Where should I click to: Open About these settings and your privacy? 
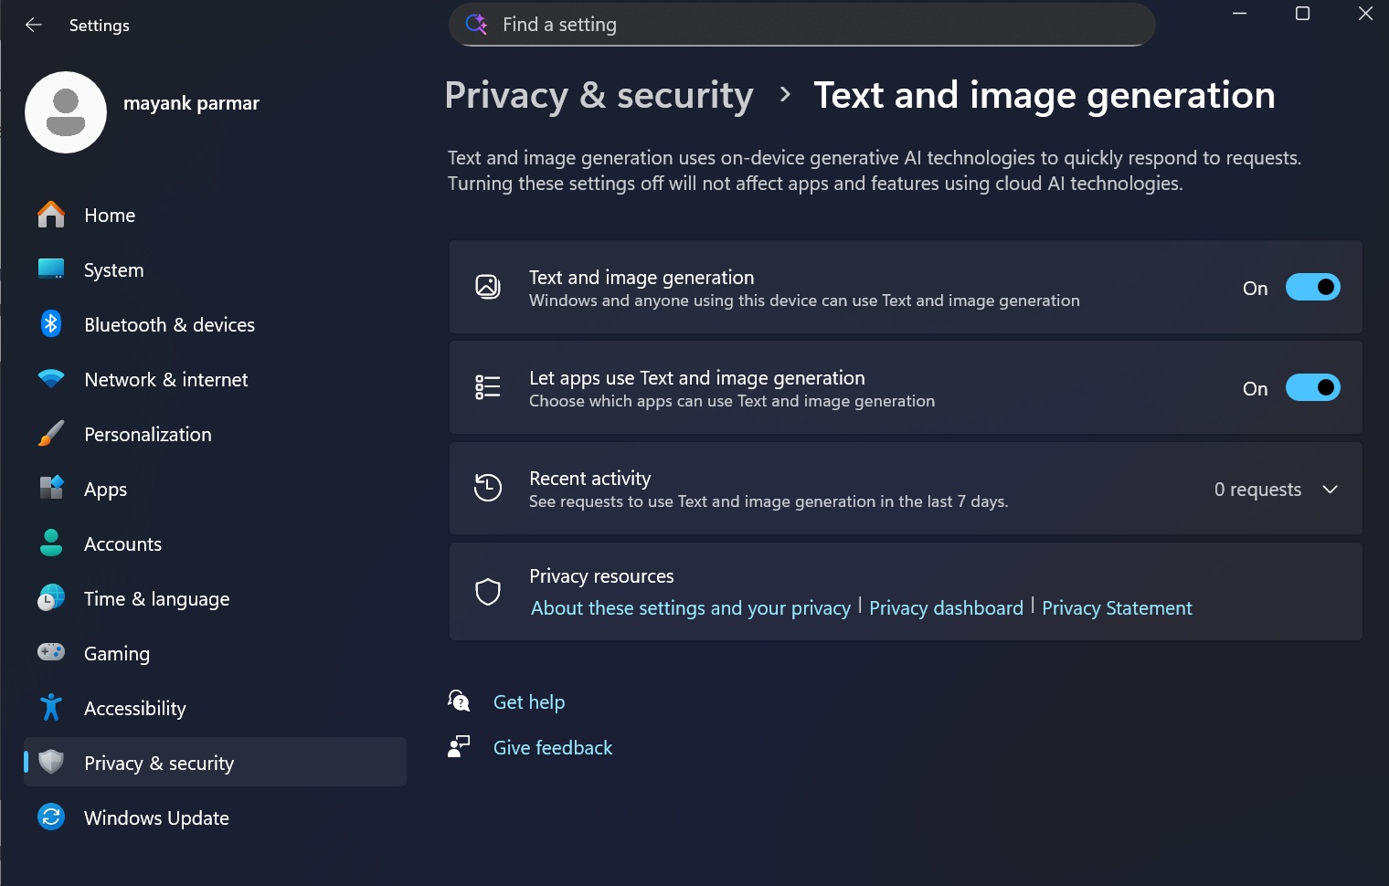[x=691, y=608]
